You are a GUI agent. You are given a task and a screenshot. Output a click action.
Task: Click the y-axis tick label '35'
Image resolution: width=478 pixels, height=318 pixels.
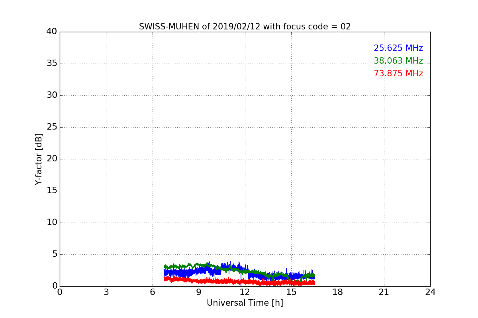[52, 63]
